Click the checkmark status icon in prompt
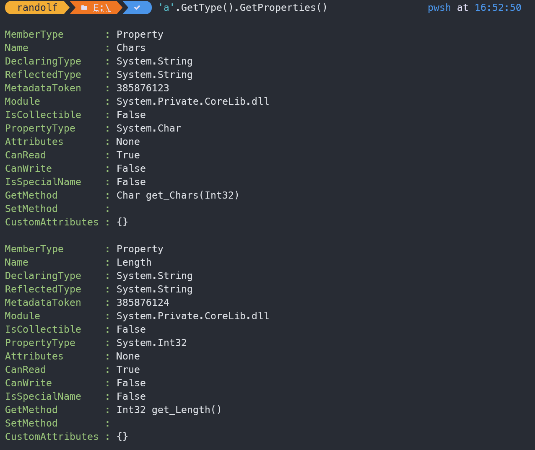Image resolution: width=535 pixels, height=450 pixels. tap(137, 8)
